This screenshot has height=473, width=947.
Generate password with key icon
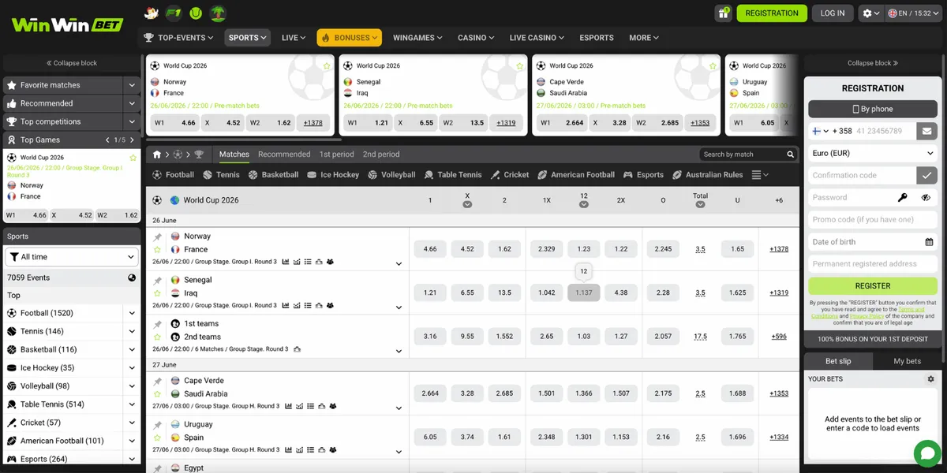(x=903, y=198)
